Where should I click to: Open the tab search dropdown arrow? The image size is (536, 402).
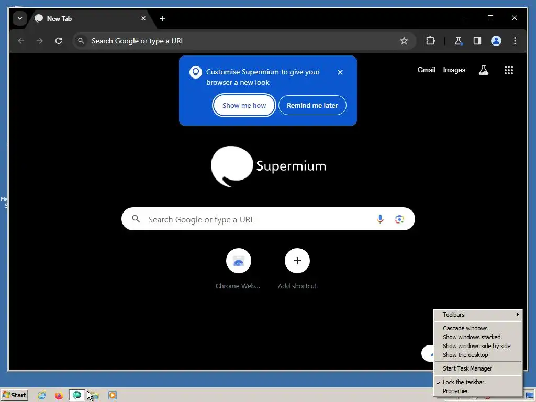(x=20, y=18)
